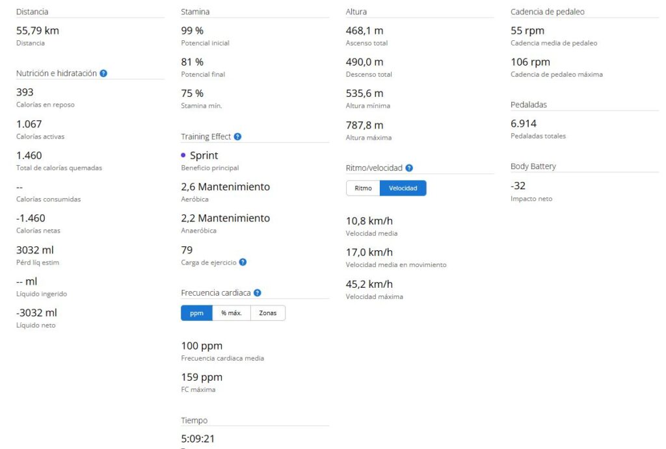Show heart rate Zonas view
666x449 pixels.
point(267,313)
